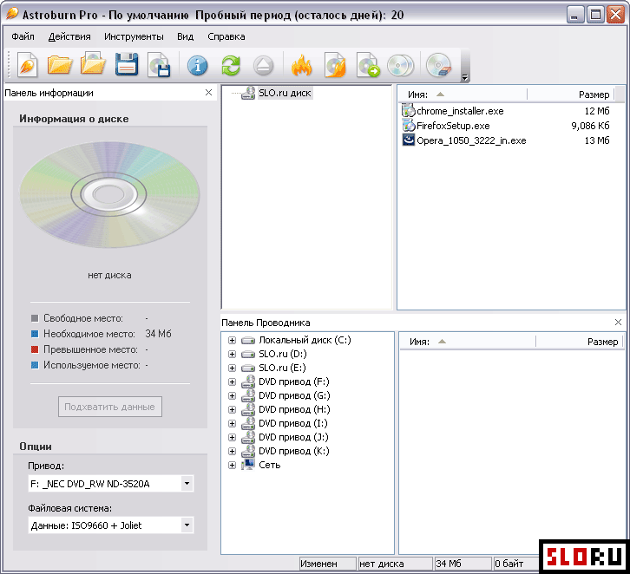
Task: Select the chrome_installer.exe file name
Action: (x=460, y=111)
